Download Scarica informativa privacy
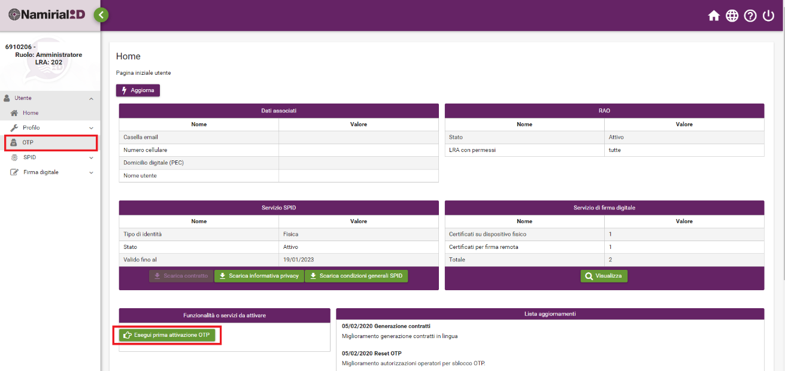 259,276
